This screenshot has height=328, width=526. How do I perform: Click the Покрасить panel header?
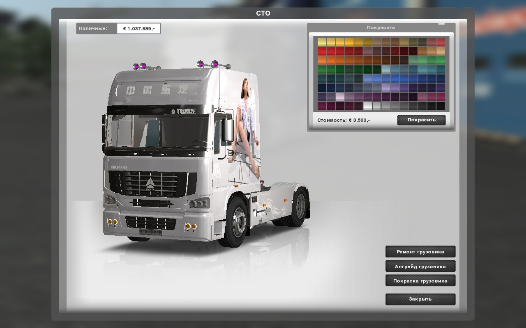click(x=381, y=27)
